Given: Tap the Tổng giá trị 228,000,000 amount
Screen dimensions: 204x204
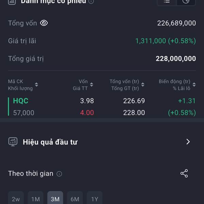Looking at the screenshot, I should tap(176, 58).
